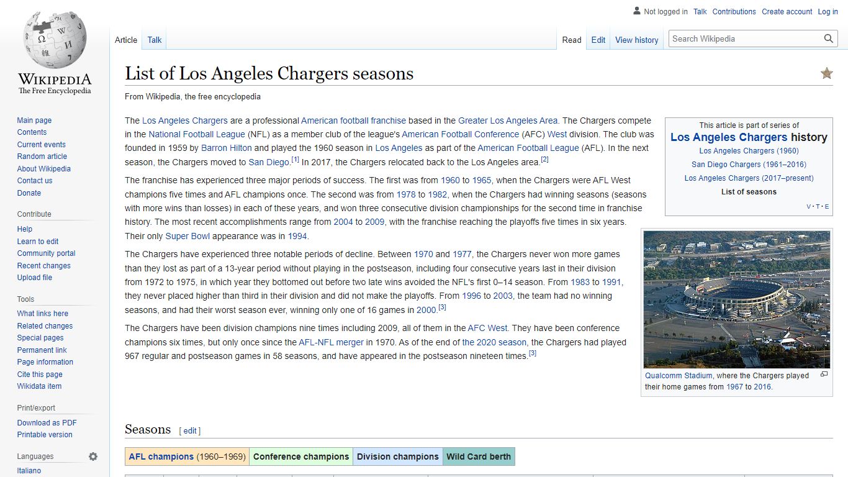The image size is (848, 477).
Task: Click the edit link beside Seasons heading
Action: coord(190,431)
